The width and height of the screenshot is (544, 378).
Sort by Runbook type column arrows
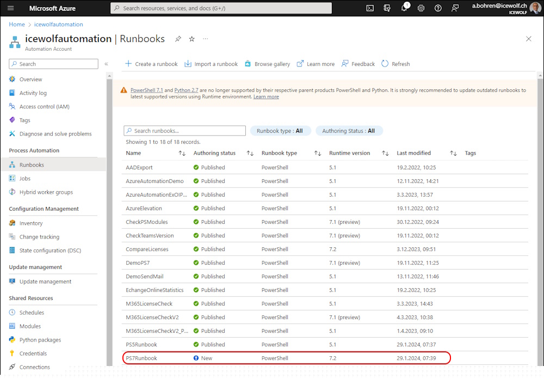[318, 153]
